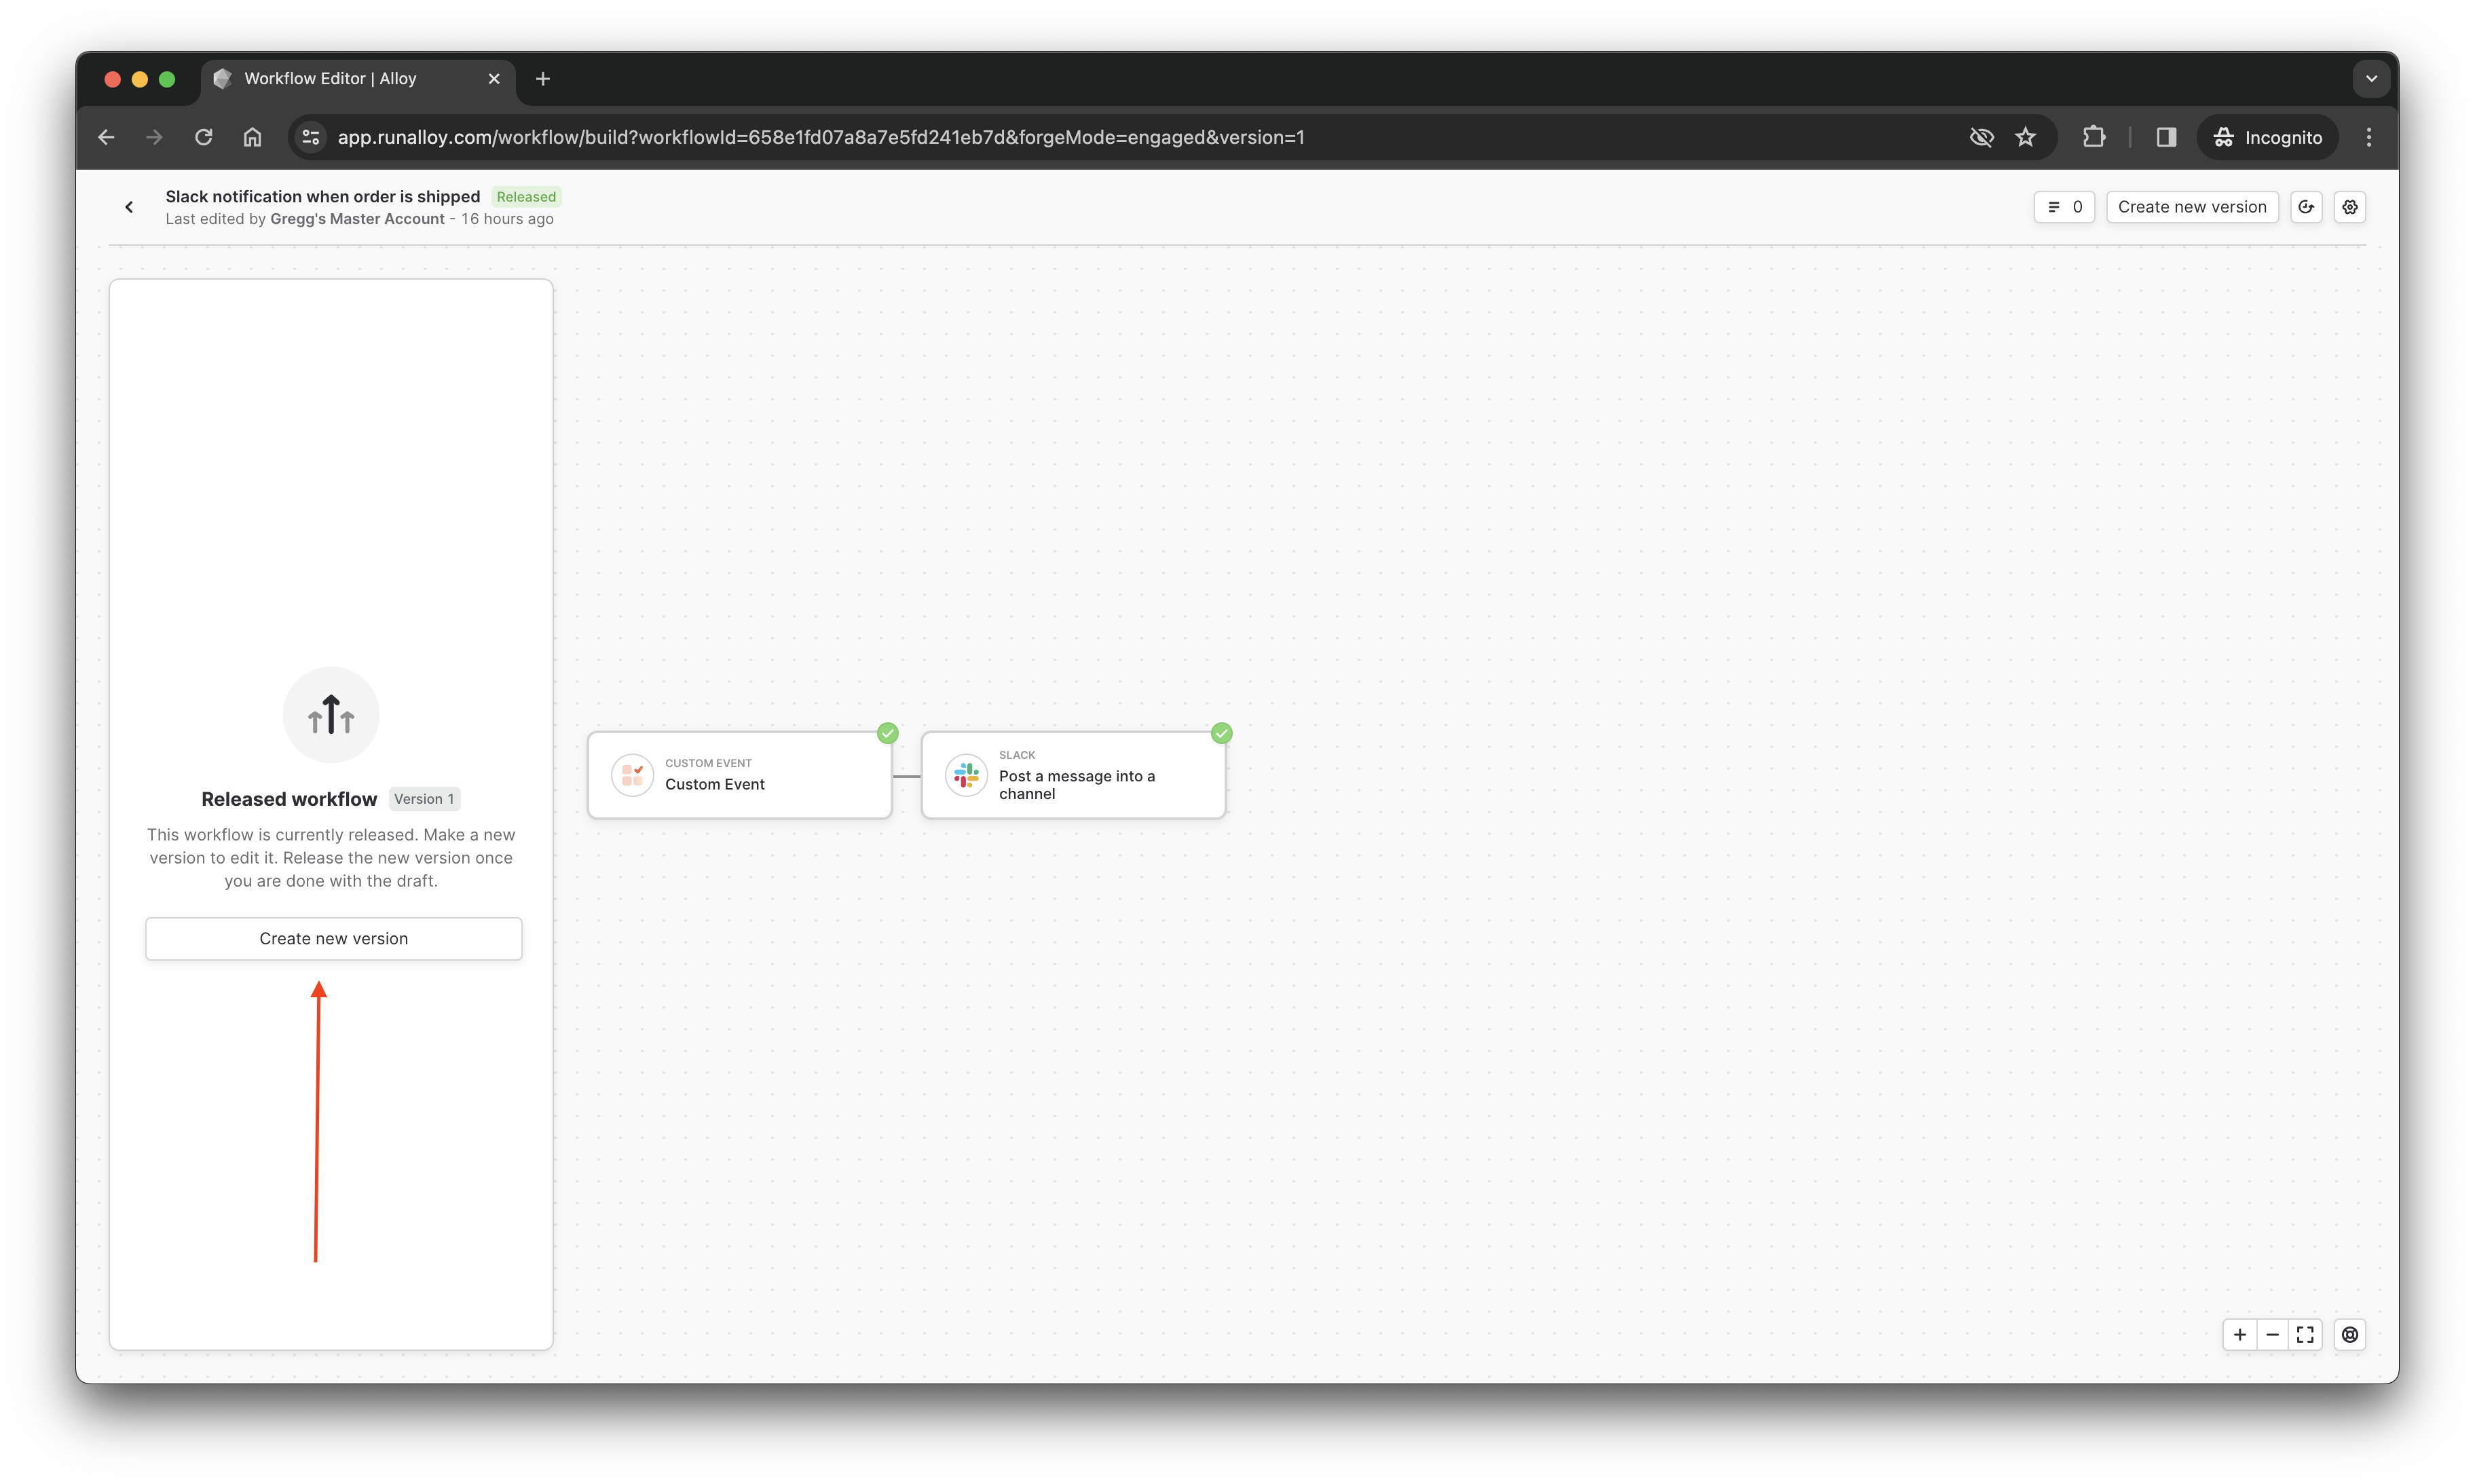Open the logs counter showing 0

[2064, 207]
